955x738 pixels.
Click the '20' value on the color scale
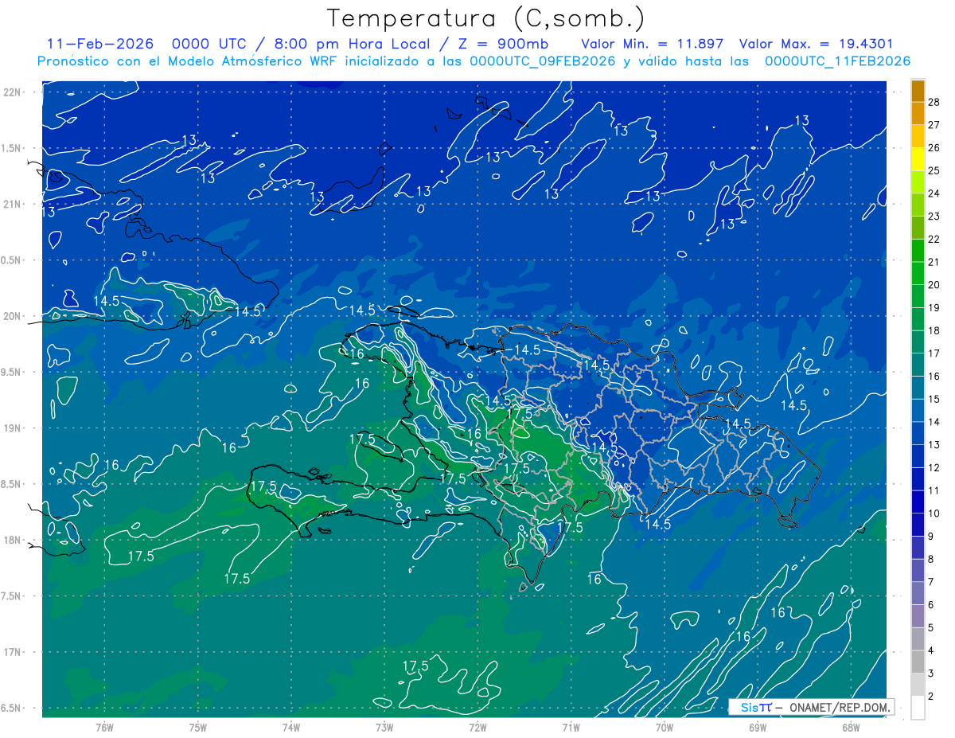(x=934, y=285)
